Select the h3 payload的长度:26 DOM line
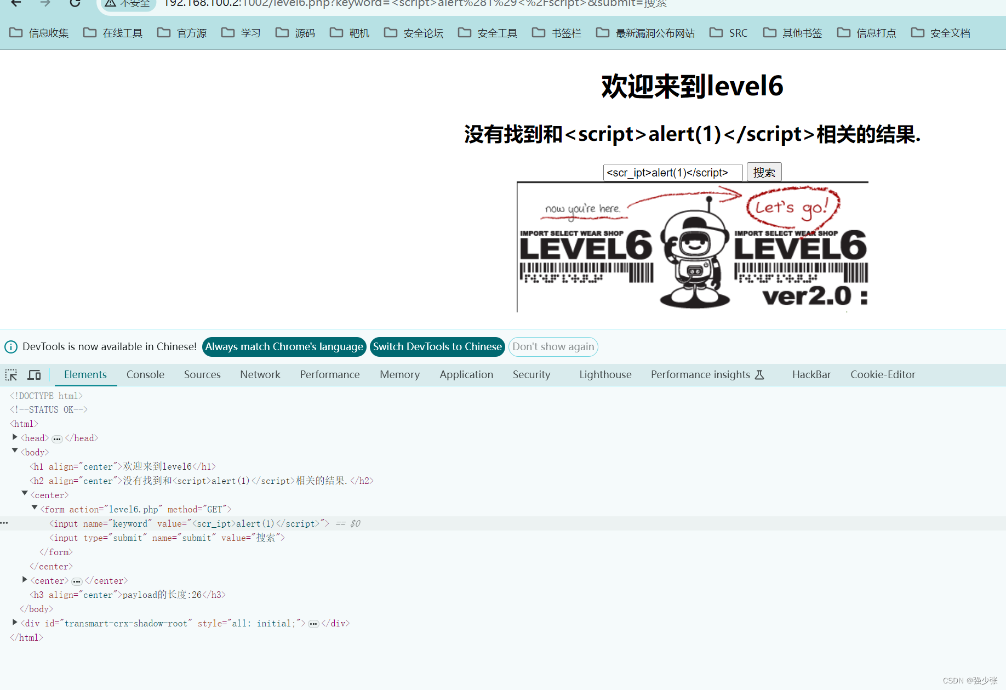1006x690 pixels. pyautogui.click(x=128, y=595)
